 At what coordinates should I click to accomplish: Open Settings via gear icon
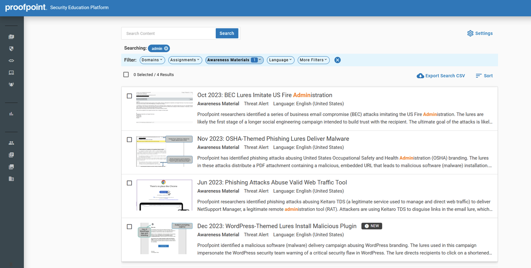point(480,33)
